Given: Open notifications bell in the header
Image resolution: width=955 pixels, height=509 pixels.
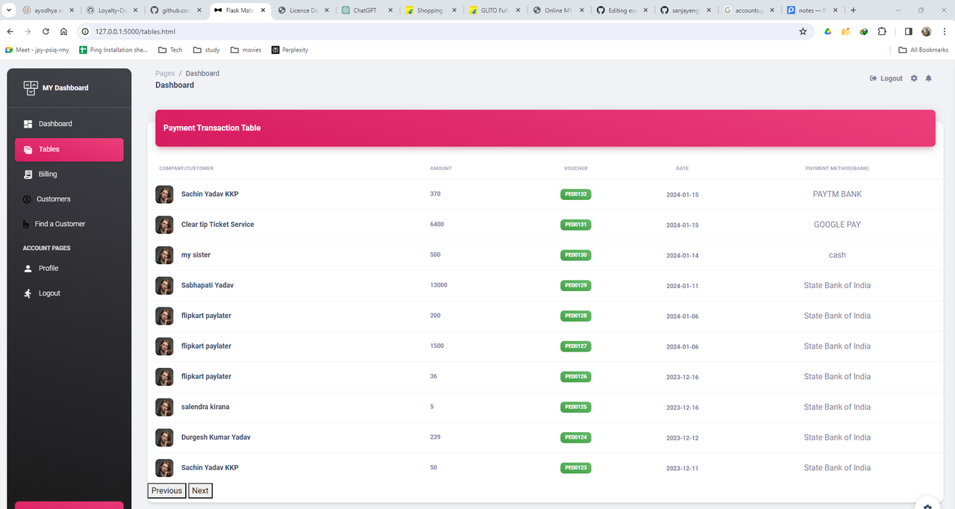Looking at the screenshot, I should pyautogui.click(x=929, y=78).
